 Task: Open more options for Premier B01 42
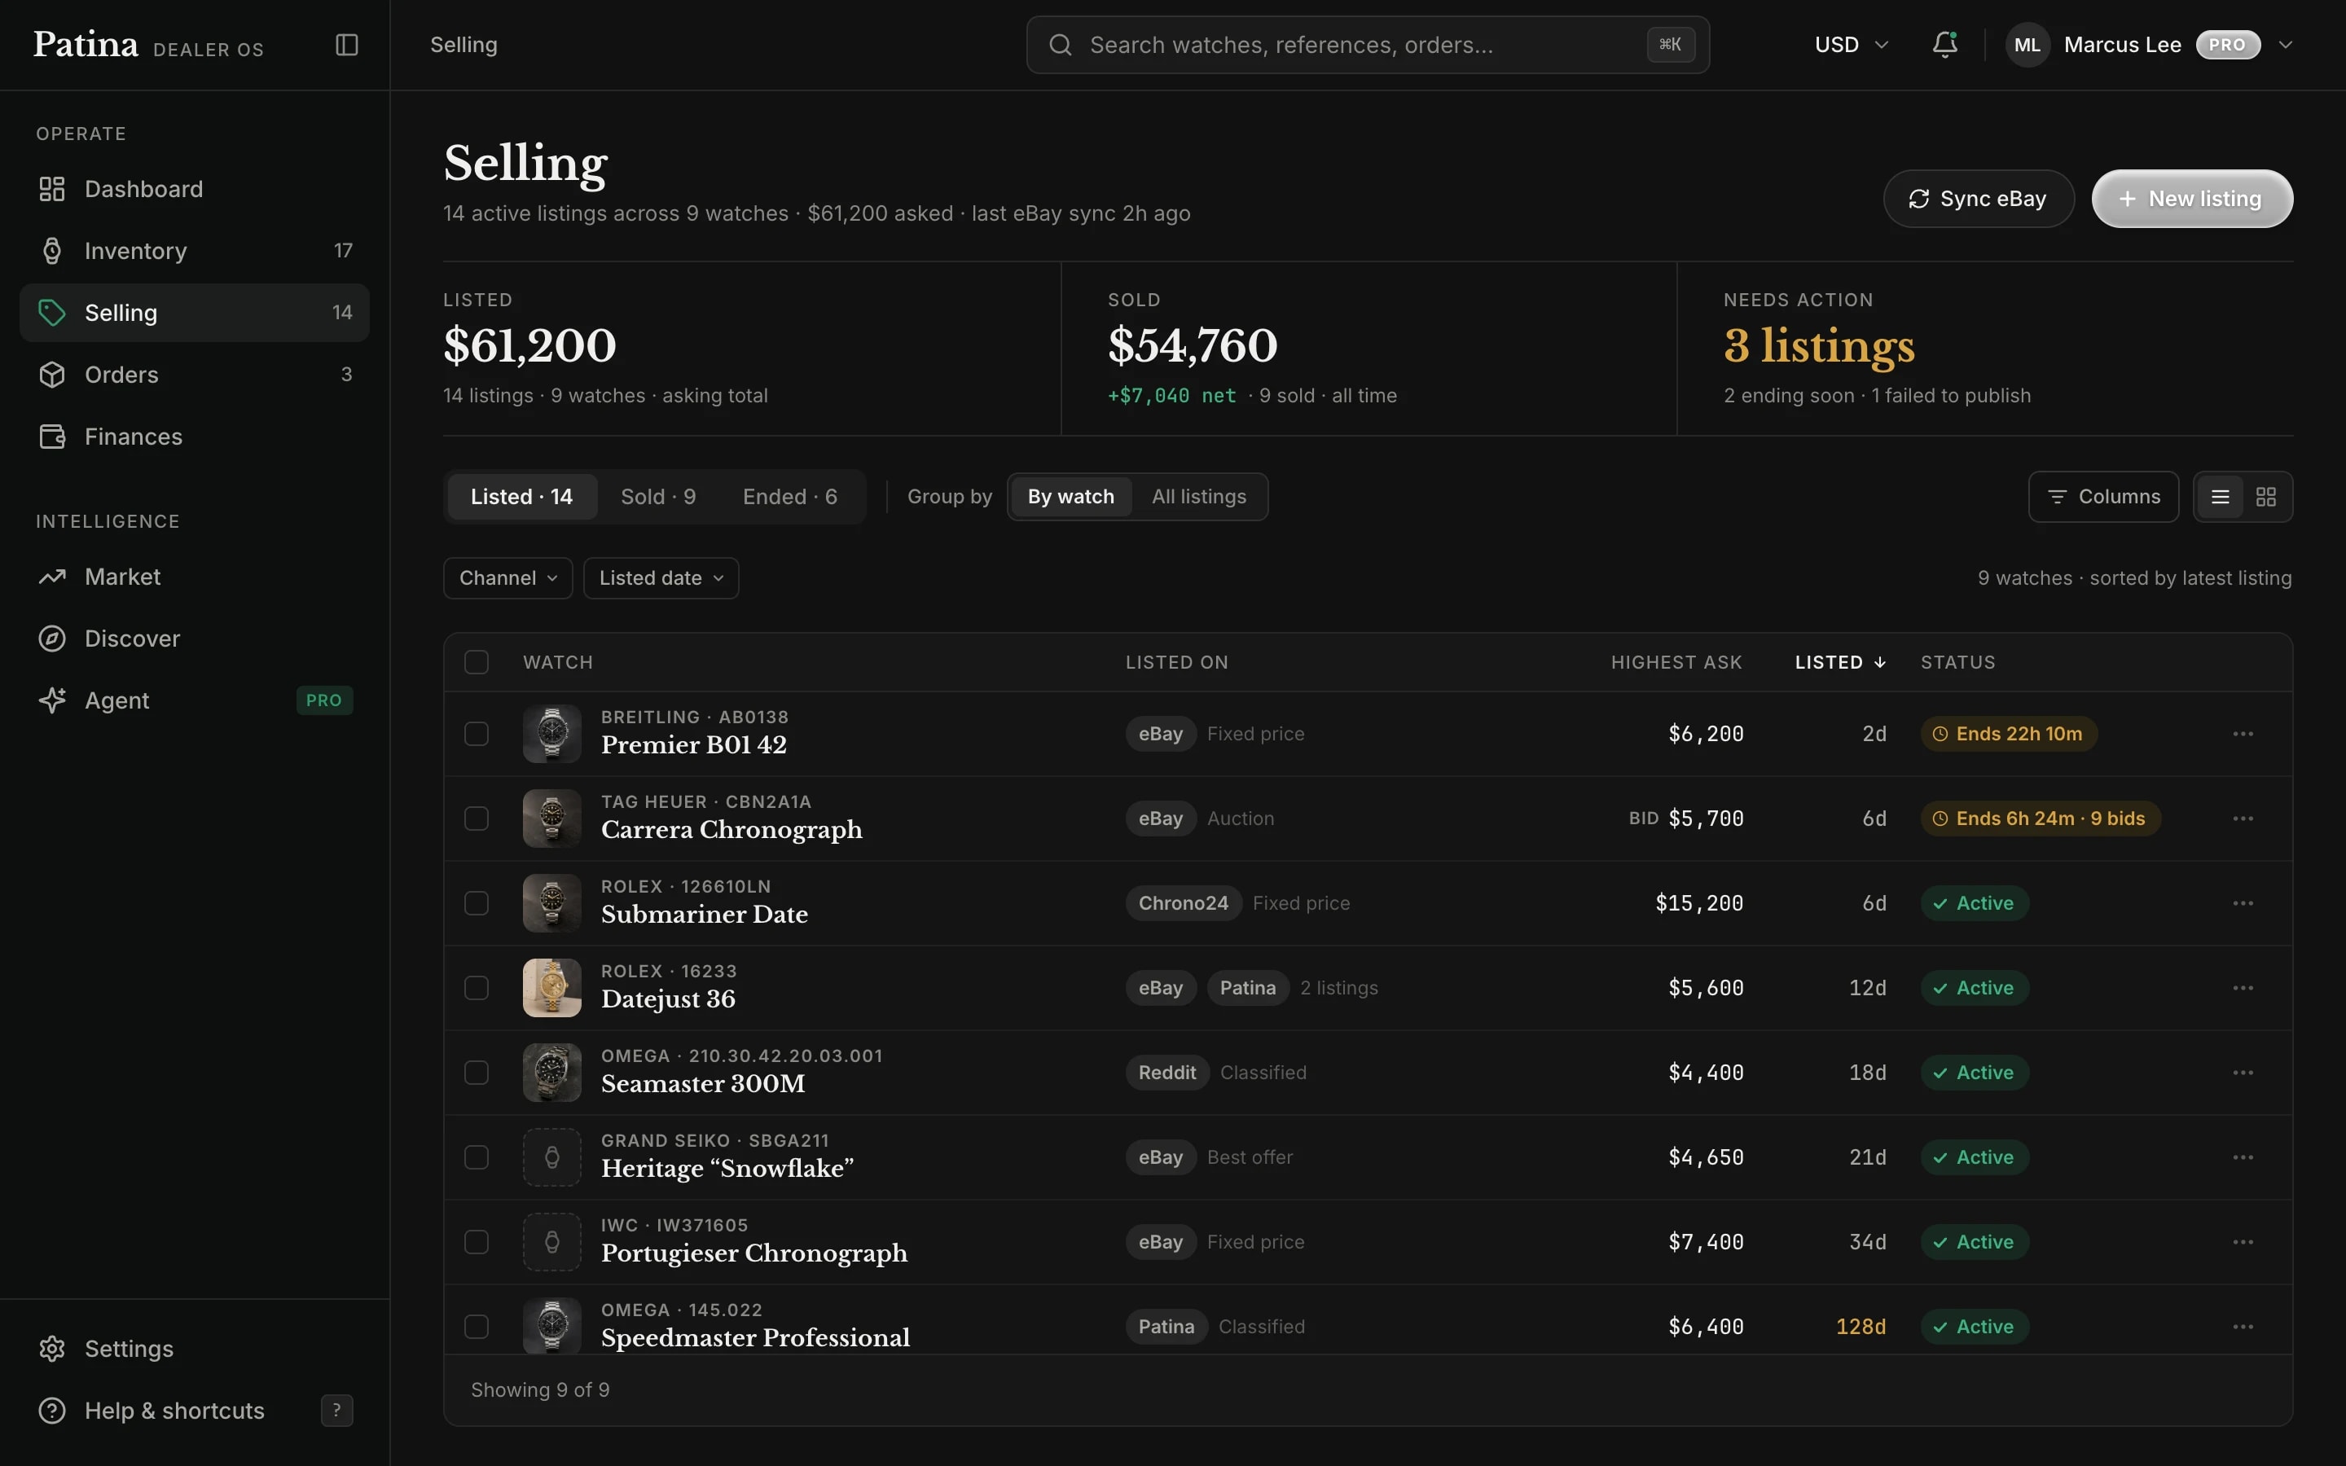pos(2243,734)
